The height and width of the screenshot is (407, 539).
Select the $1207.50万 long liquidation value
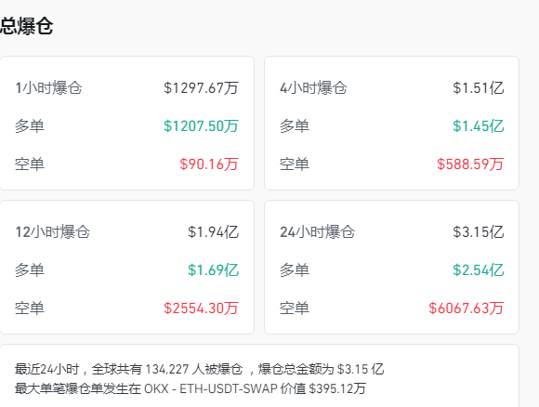pos(201,126)
